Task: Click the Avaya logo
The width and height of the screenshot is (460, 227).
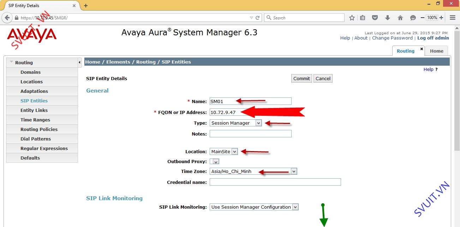Action: (32, 35)
